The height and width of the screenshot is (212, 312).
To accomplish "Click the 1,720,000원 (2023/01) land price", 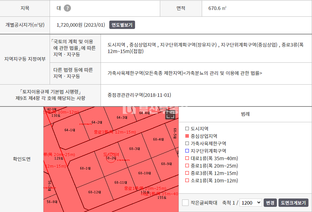I will tap(81, 25).
